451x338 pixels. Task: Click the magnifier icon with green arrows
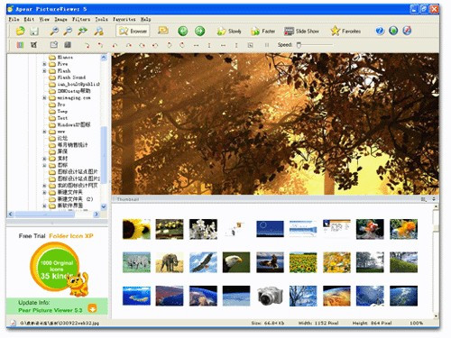coord(83,31)
